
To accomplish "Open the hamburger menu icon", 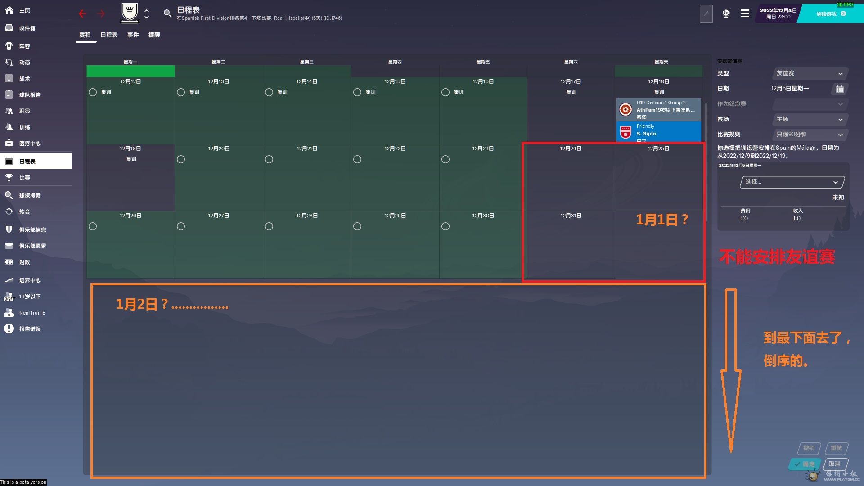I will (745, 13).
